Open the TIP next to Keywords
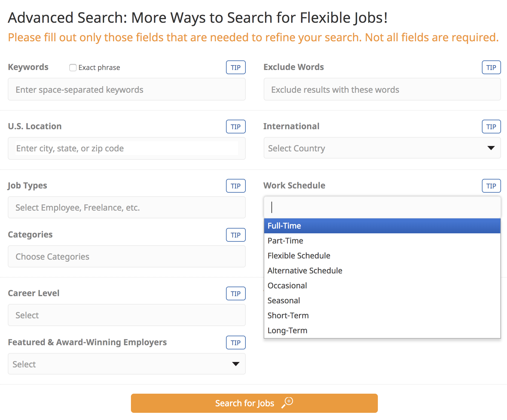 tap(236, 67)
